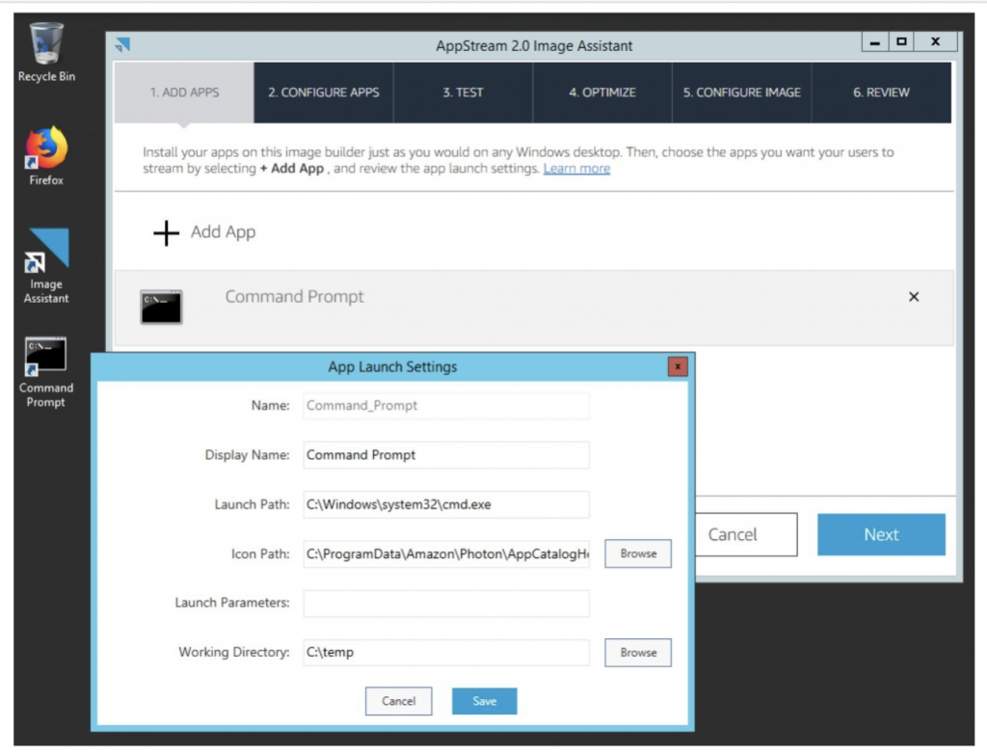The width and height of the screenshot is (987, 755).
Task: Click the Add App label
Action: click(223, 232)
